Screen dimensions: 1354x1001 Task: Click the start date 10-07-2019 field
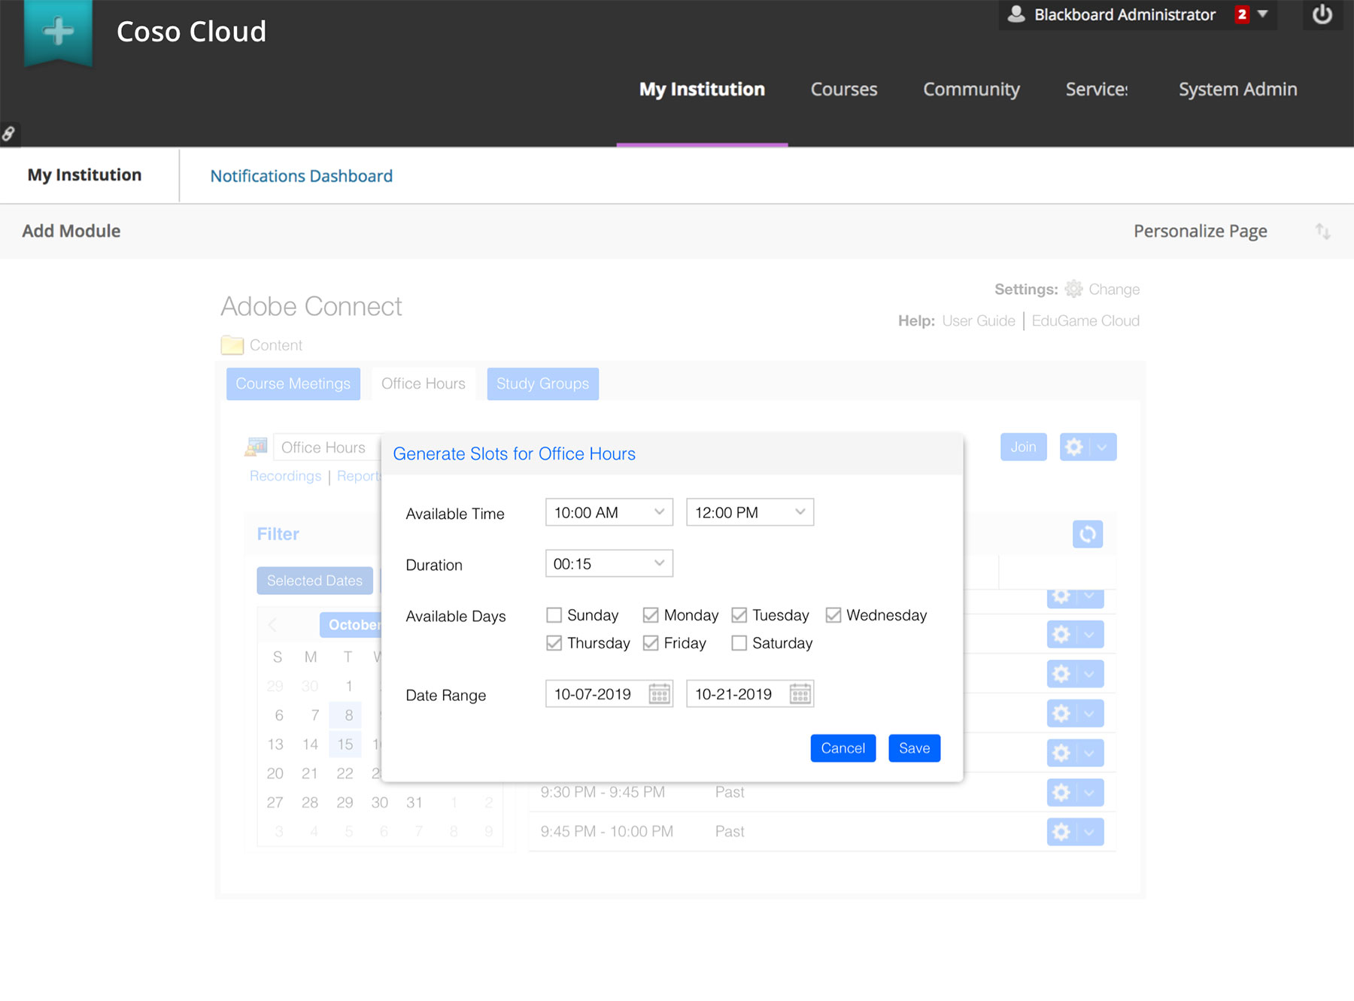[x=609, y=693]
